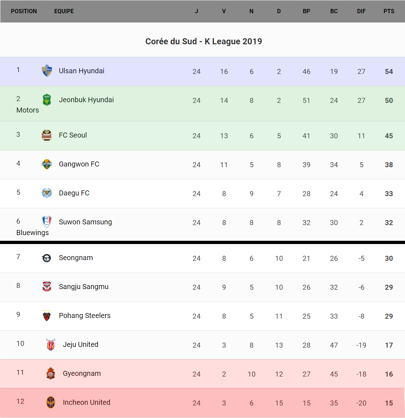This screenshot has height=418, width=405.
Task: Click the PTS column header
Action: click(389, 11)
